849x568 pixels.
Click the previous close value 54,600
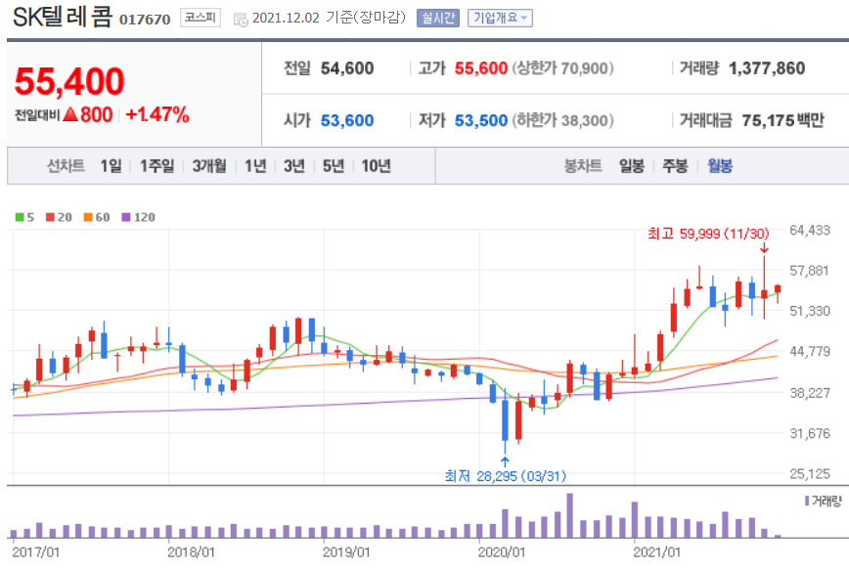[347, 68]
